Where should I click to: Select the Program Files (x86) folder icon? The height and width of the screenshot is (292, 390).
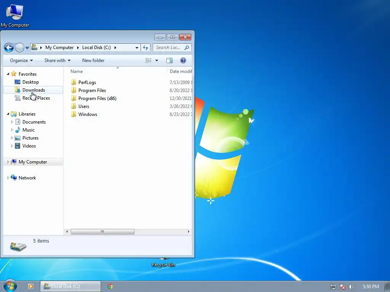click(x=74, y=98)
